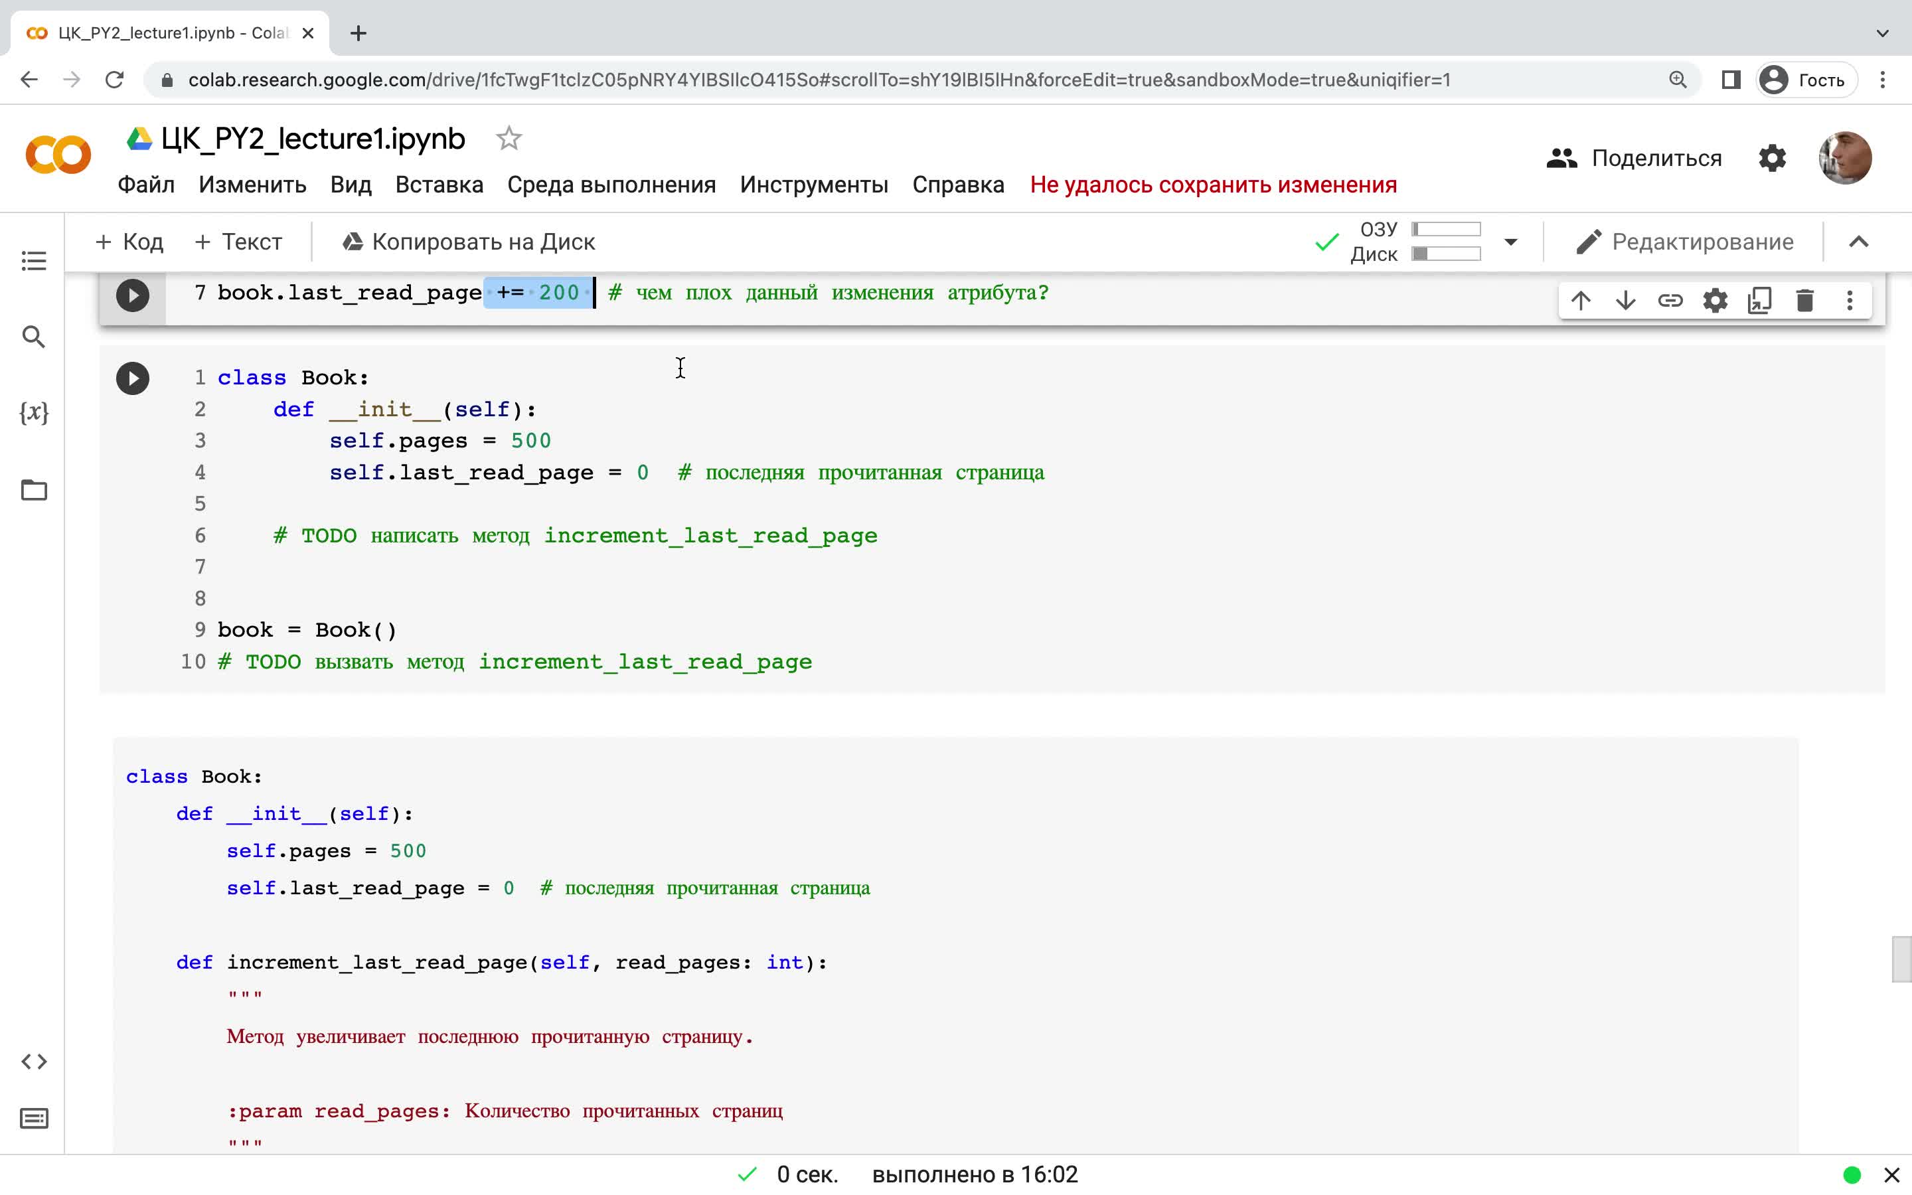Open the cell editor settings gear
This screenshot has height=1195, width=1912.
(x=1715, y=300)
